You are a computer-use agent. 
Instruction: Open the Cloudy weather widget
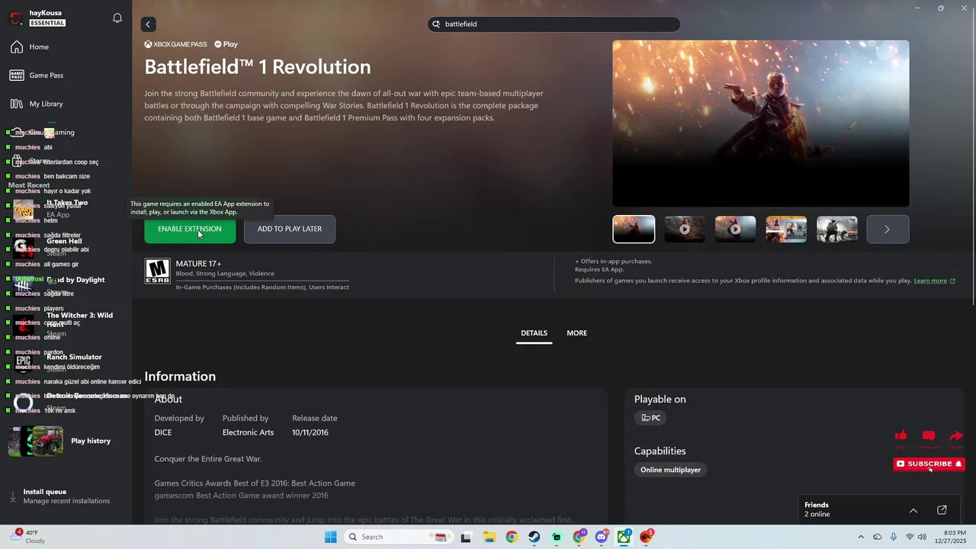(x=28, y=537)
